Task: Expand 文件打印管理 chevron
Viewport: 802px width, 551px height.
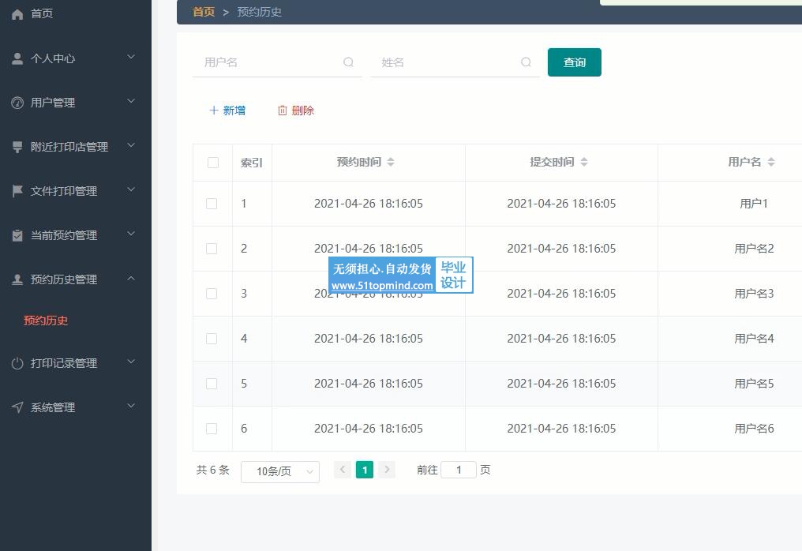Action: [131, 189]
